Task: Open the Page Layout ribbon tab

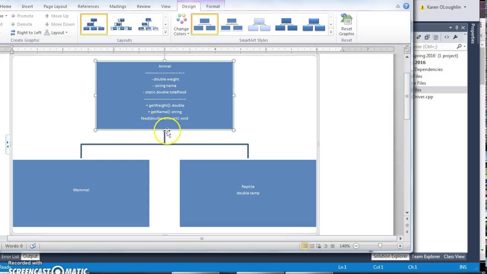Action: 55,6
